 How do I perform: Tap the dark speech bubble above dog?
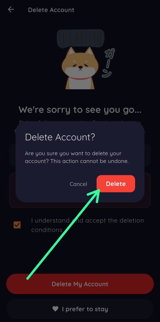pyautogui.click(x=81, y=38)
